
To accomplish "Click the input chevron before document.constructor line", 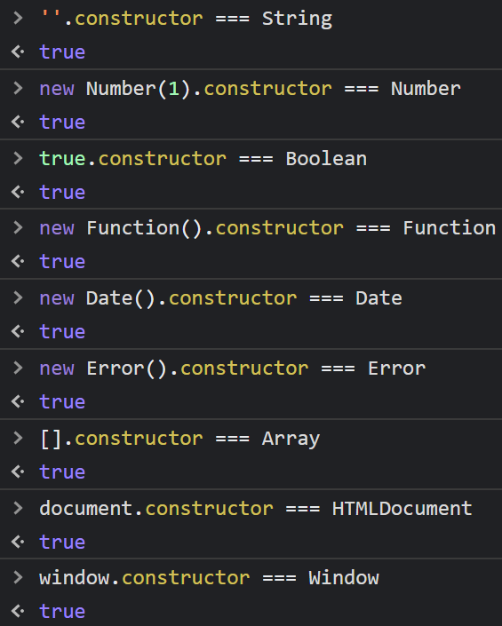I will (x=18, y=508).
